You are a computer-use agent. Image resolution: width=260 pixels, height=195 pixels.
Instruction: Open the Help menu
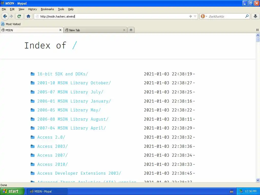click(x=71, y=9)
